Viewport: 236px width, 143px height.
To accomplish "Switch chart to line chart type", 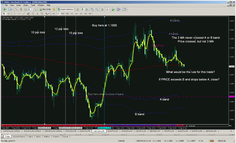I will [87, 9].
